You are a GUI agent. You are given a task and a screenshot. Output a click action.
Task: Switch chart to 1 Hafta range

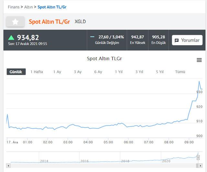coord(37,72)
